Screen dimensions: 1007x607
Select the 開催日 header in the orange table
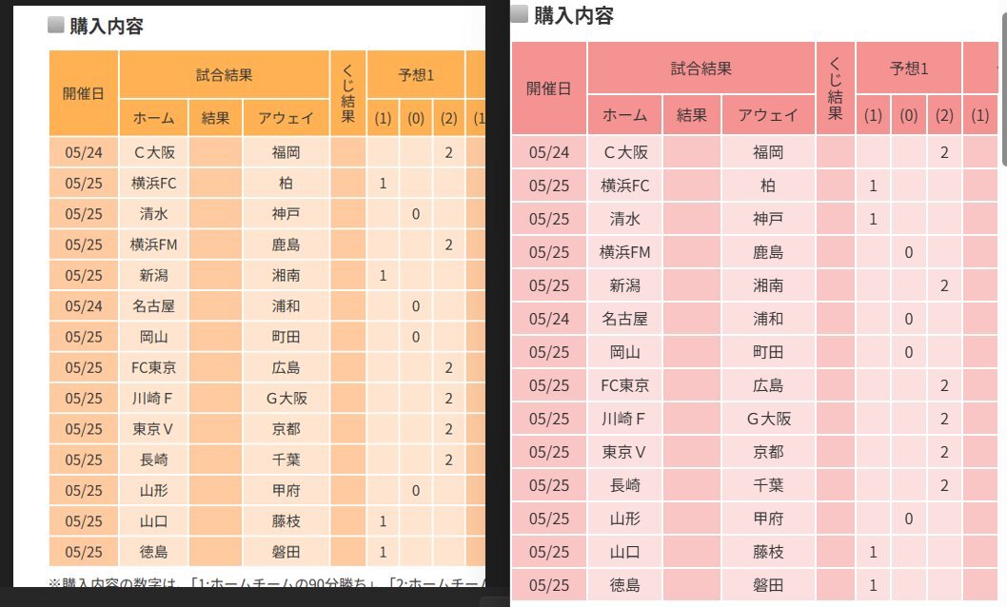click(x=84, y=93)
